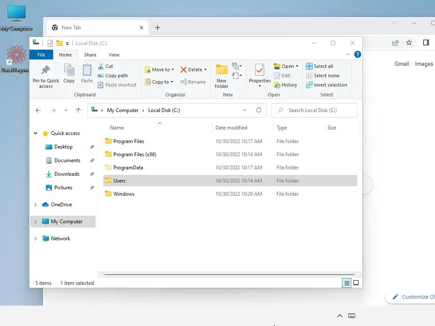Toggle Chrome side panel icon
Image resolution: width=435 pixels, height=326 pixels.
click(x=426, y=42)
